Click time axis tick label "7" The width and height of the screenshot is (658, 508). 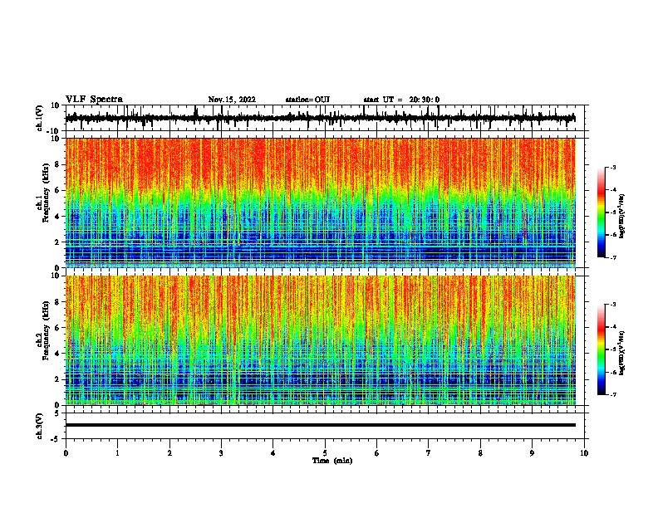429,453
